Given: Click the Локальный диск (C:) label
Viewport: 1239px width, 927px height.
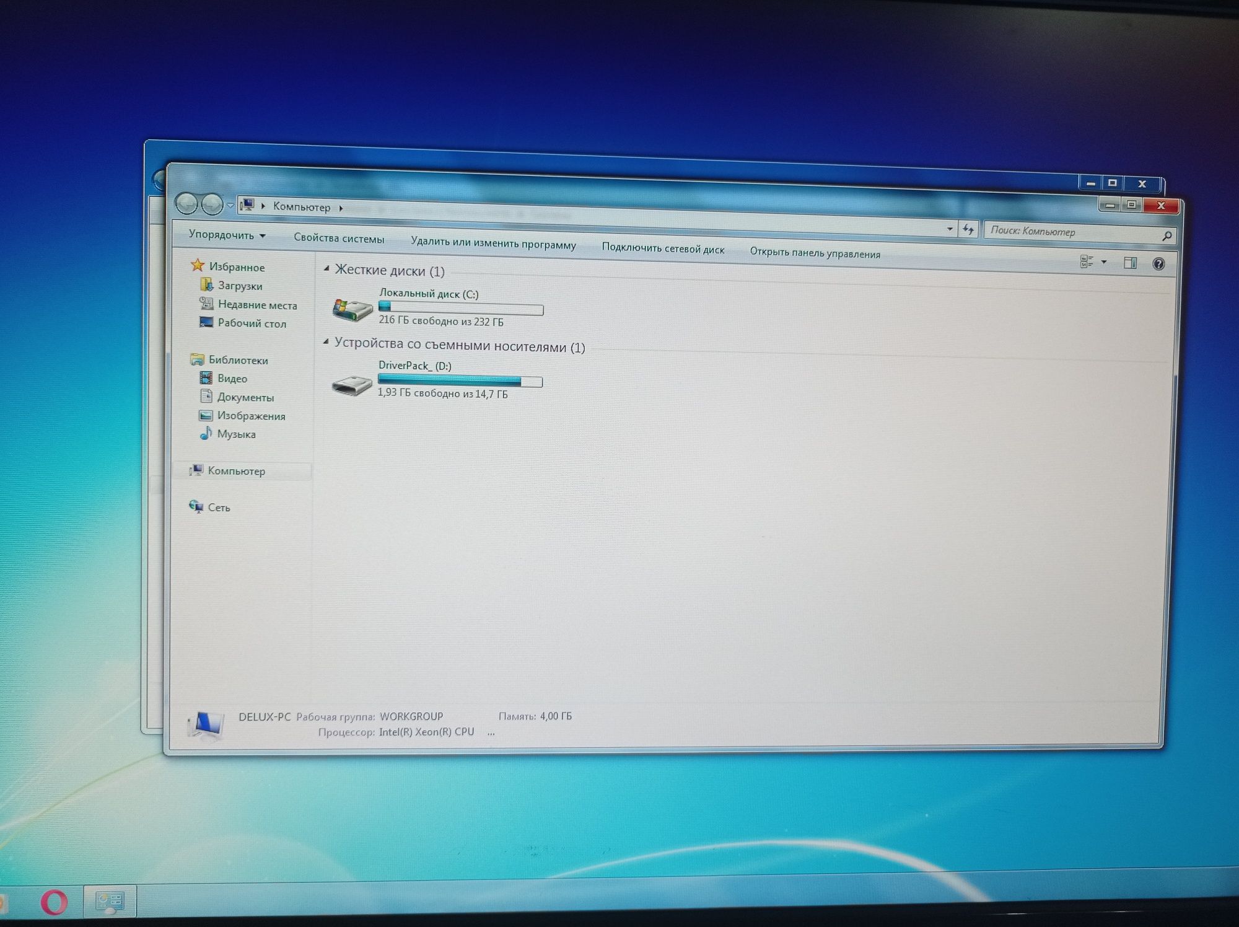Looking at the screenshot, I should pos(429,294).
